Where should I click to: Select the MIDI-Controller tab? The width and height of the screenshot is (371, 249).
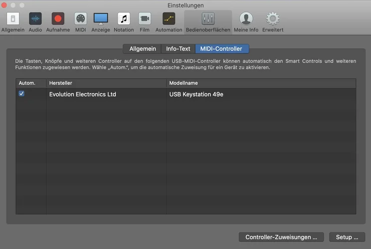point(222,49)
